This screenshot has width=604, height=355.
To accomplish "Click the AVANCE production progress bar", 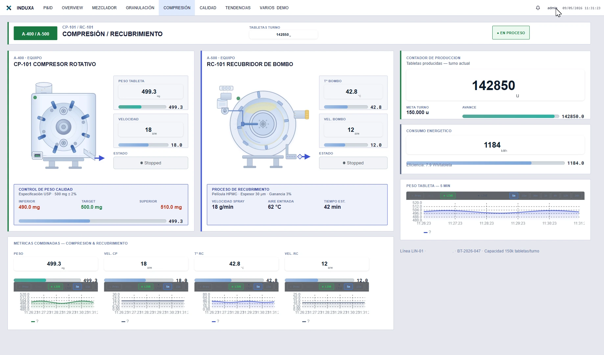I will pyautogui.click(x=511, y=116).
